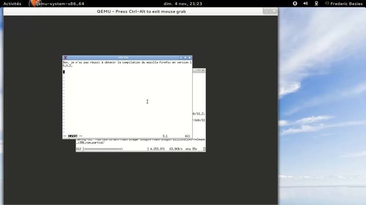Close the front xterm window
Image resolution: width=366 pixels, height=205 pixels.
[190, 58]
